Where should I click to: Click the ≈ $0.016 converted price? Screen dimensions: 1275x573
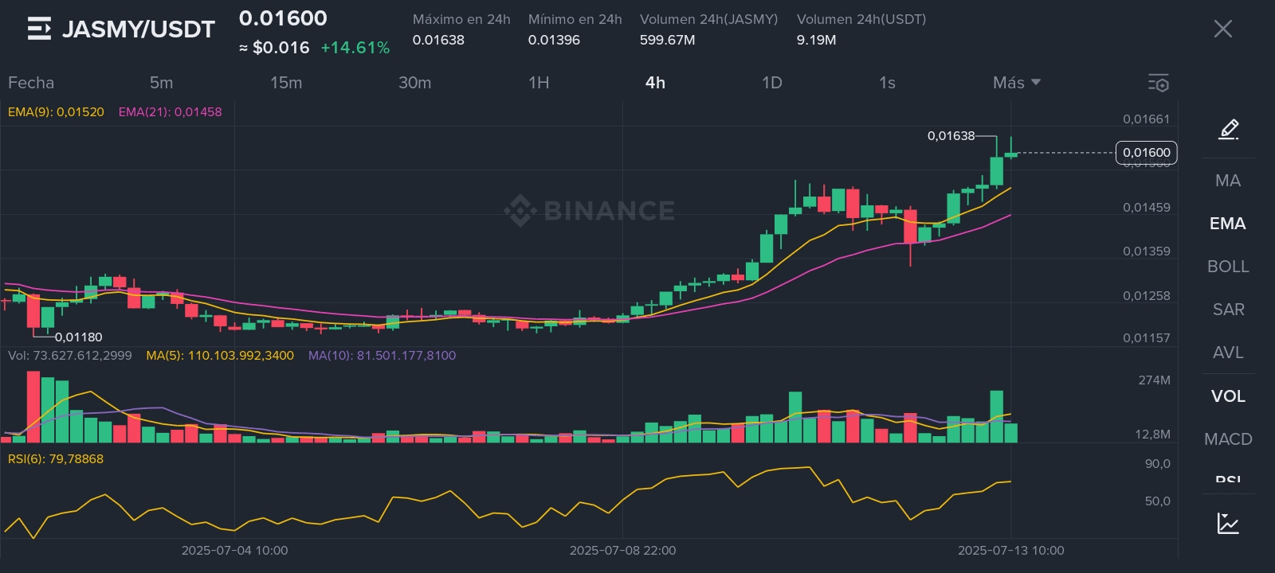click(x=274, y=48)
